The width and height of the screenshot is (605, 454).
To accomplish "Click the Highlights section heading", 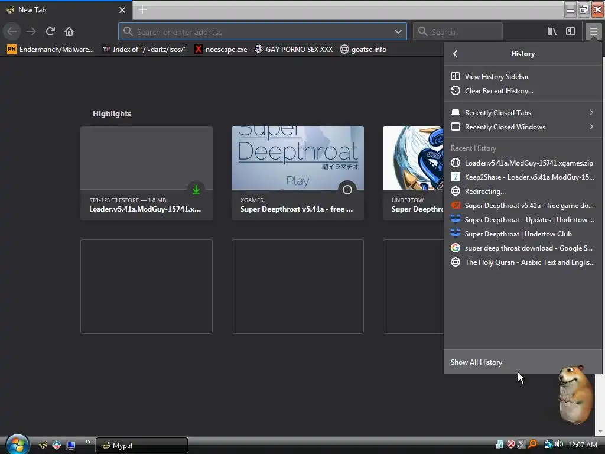I will click(112, 114).
